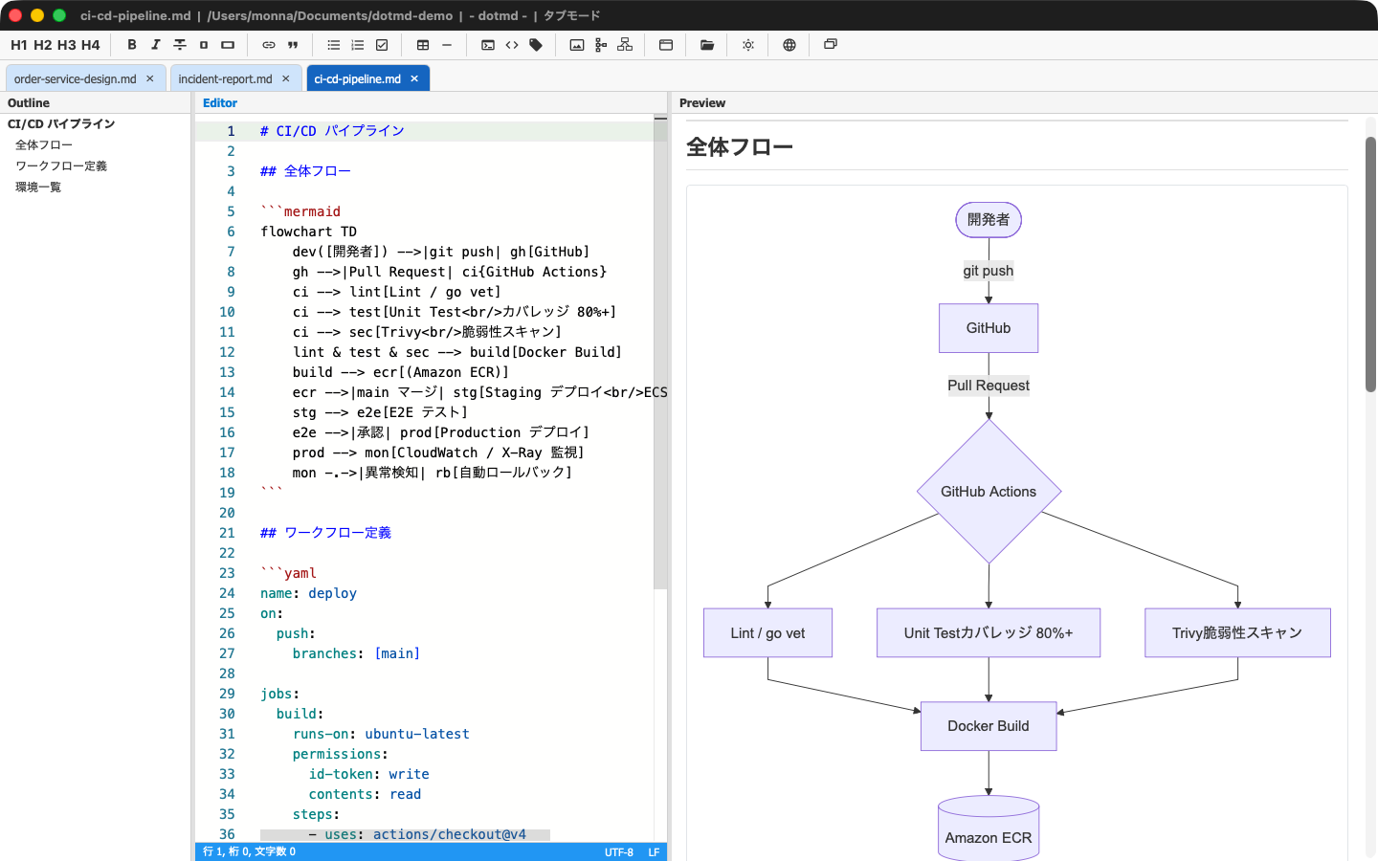Viewport: 1378px width, 861px height.
Task: Click the 開発者 node in the diagram
Action: (989, 220)
